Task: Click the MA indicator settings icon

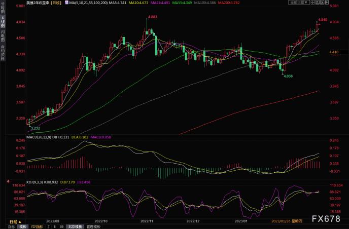Action: pyautogui.click(x=67, y=3)
